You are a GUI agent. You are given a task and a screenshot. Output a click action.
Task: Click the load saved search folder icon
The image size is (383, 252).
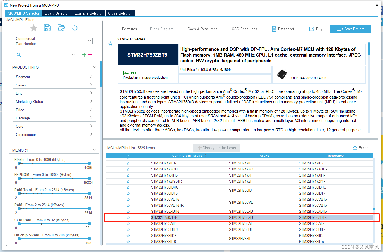pos(61,28)
